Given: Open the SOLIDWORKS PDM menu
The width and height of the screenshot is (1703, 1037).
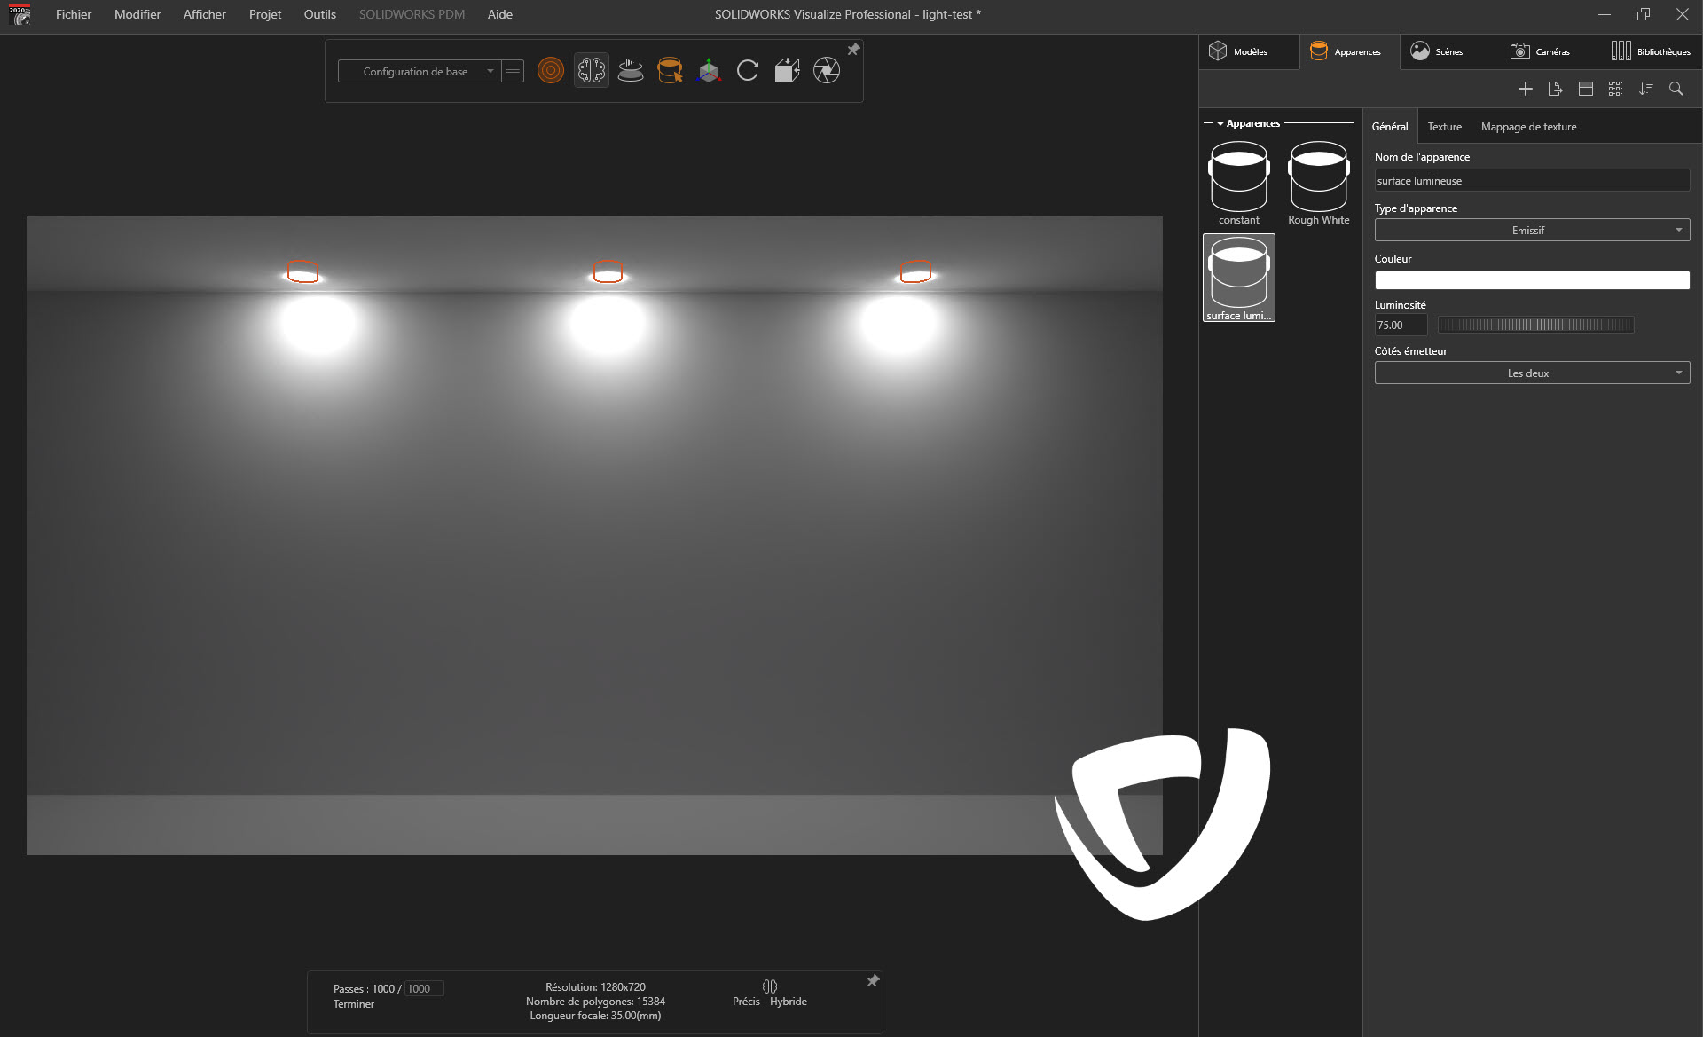Looking at the screenshot, I should 412,14.
